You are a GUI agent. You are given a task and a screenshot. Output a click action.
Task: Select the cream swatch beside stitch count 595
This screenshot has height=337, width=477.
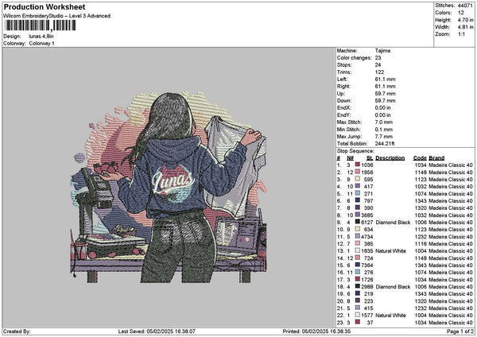tap(358, 179)
